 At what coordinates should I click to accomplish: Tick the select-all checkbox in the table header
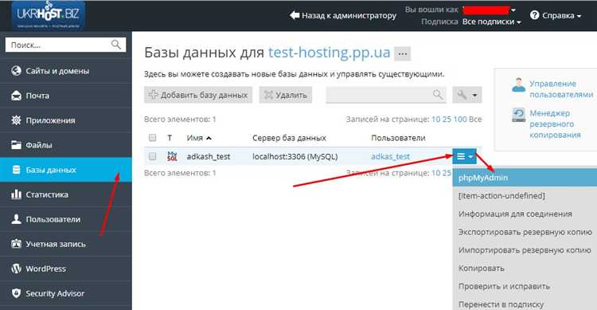coord(152,138)
